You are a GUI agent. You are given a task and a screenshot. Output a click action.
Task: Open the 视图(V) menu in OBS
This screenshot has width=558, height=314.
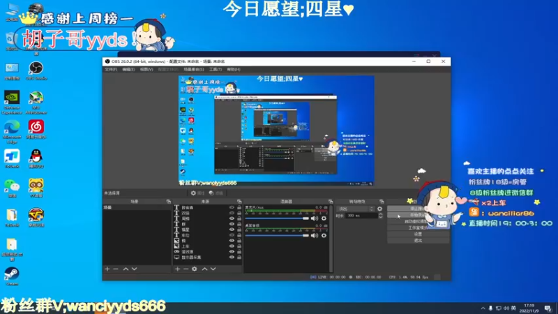point(146,69)
